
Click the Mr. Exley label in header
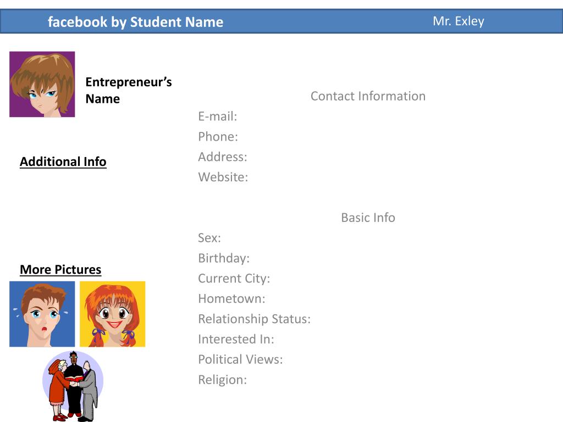pos(459,21)
